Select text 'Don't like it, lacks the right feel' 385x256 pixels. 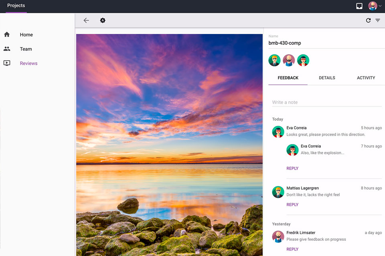313,195
